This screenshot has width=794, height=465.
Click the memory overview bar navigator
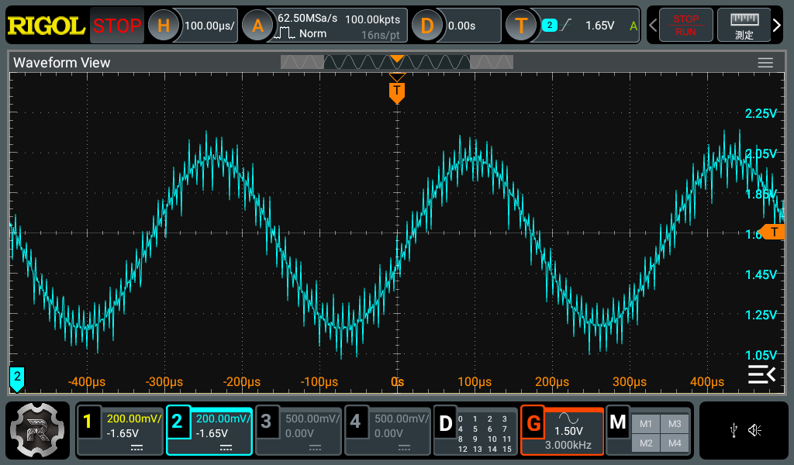396,62
